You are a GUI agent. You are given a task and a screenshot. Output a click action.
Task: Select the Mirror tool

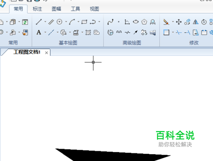click(196, 22)
